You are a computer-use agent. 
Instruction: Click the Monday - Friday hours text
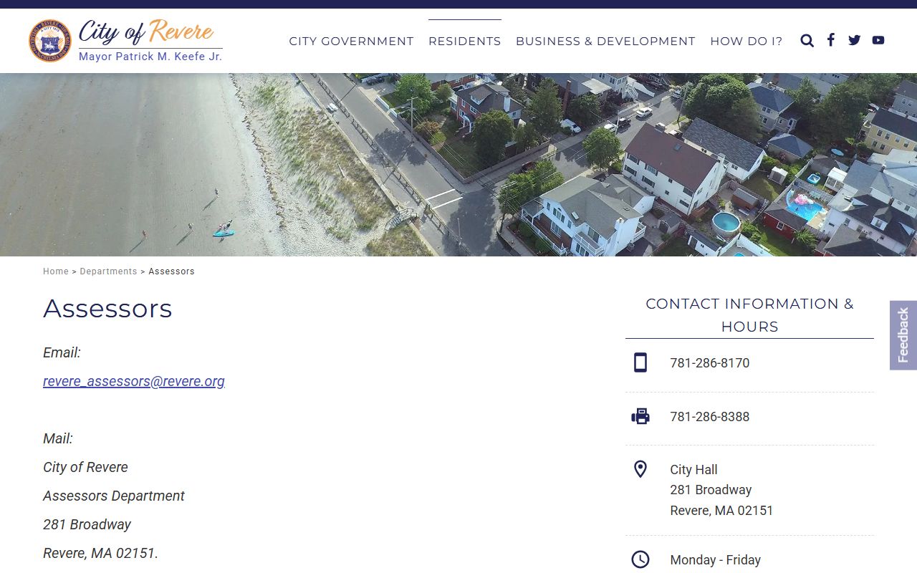click(715, 560)
